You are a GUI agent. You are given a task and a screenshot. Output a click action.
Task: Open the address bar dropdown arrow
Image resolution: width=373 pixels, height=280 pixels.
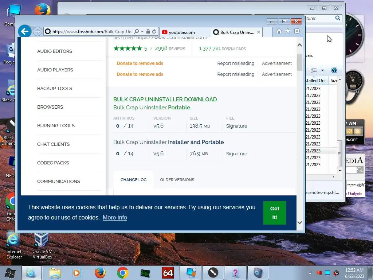click(x=142, y=32)
